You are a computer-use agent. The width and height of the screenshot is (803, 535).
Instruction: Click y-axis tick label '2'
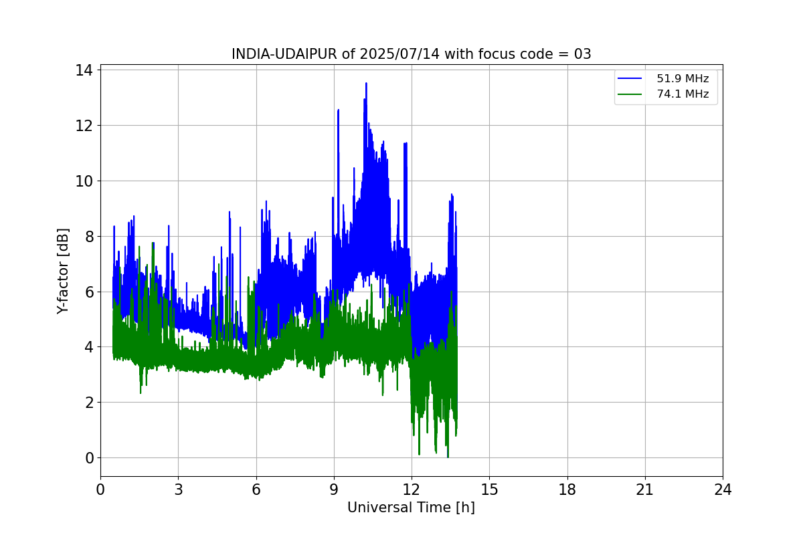[x=90, y=403]
